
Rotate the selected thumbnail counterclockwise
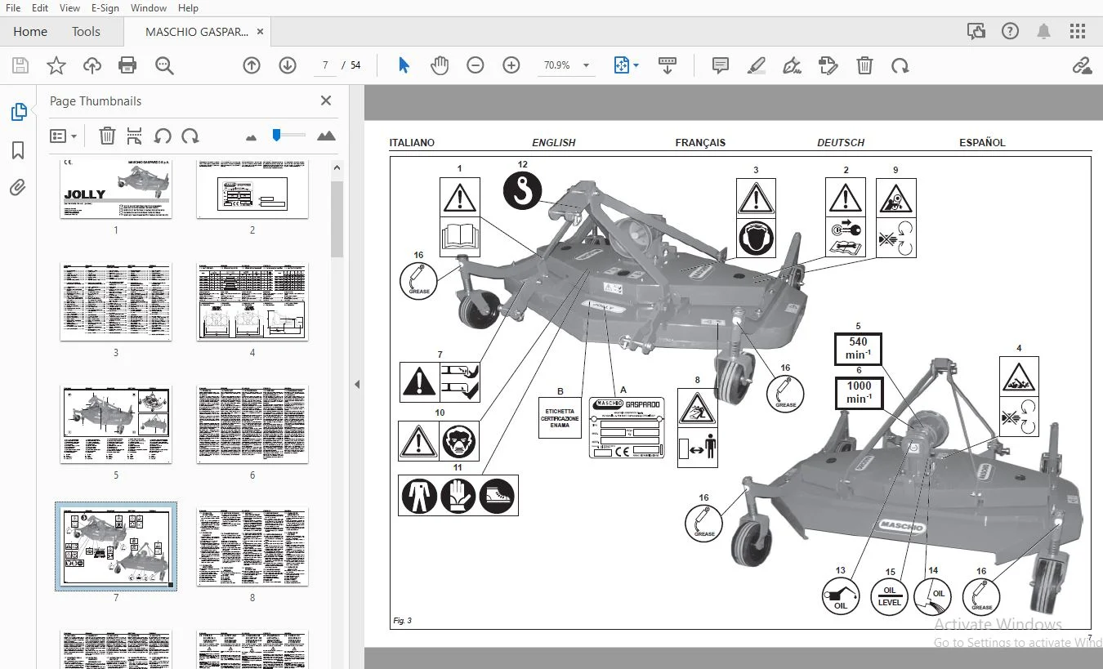pos(163,136)
